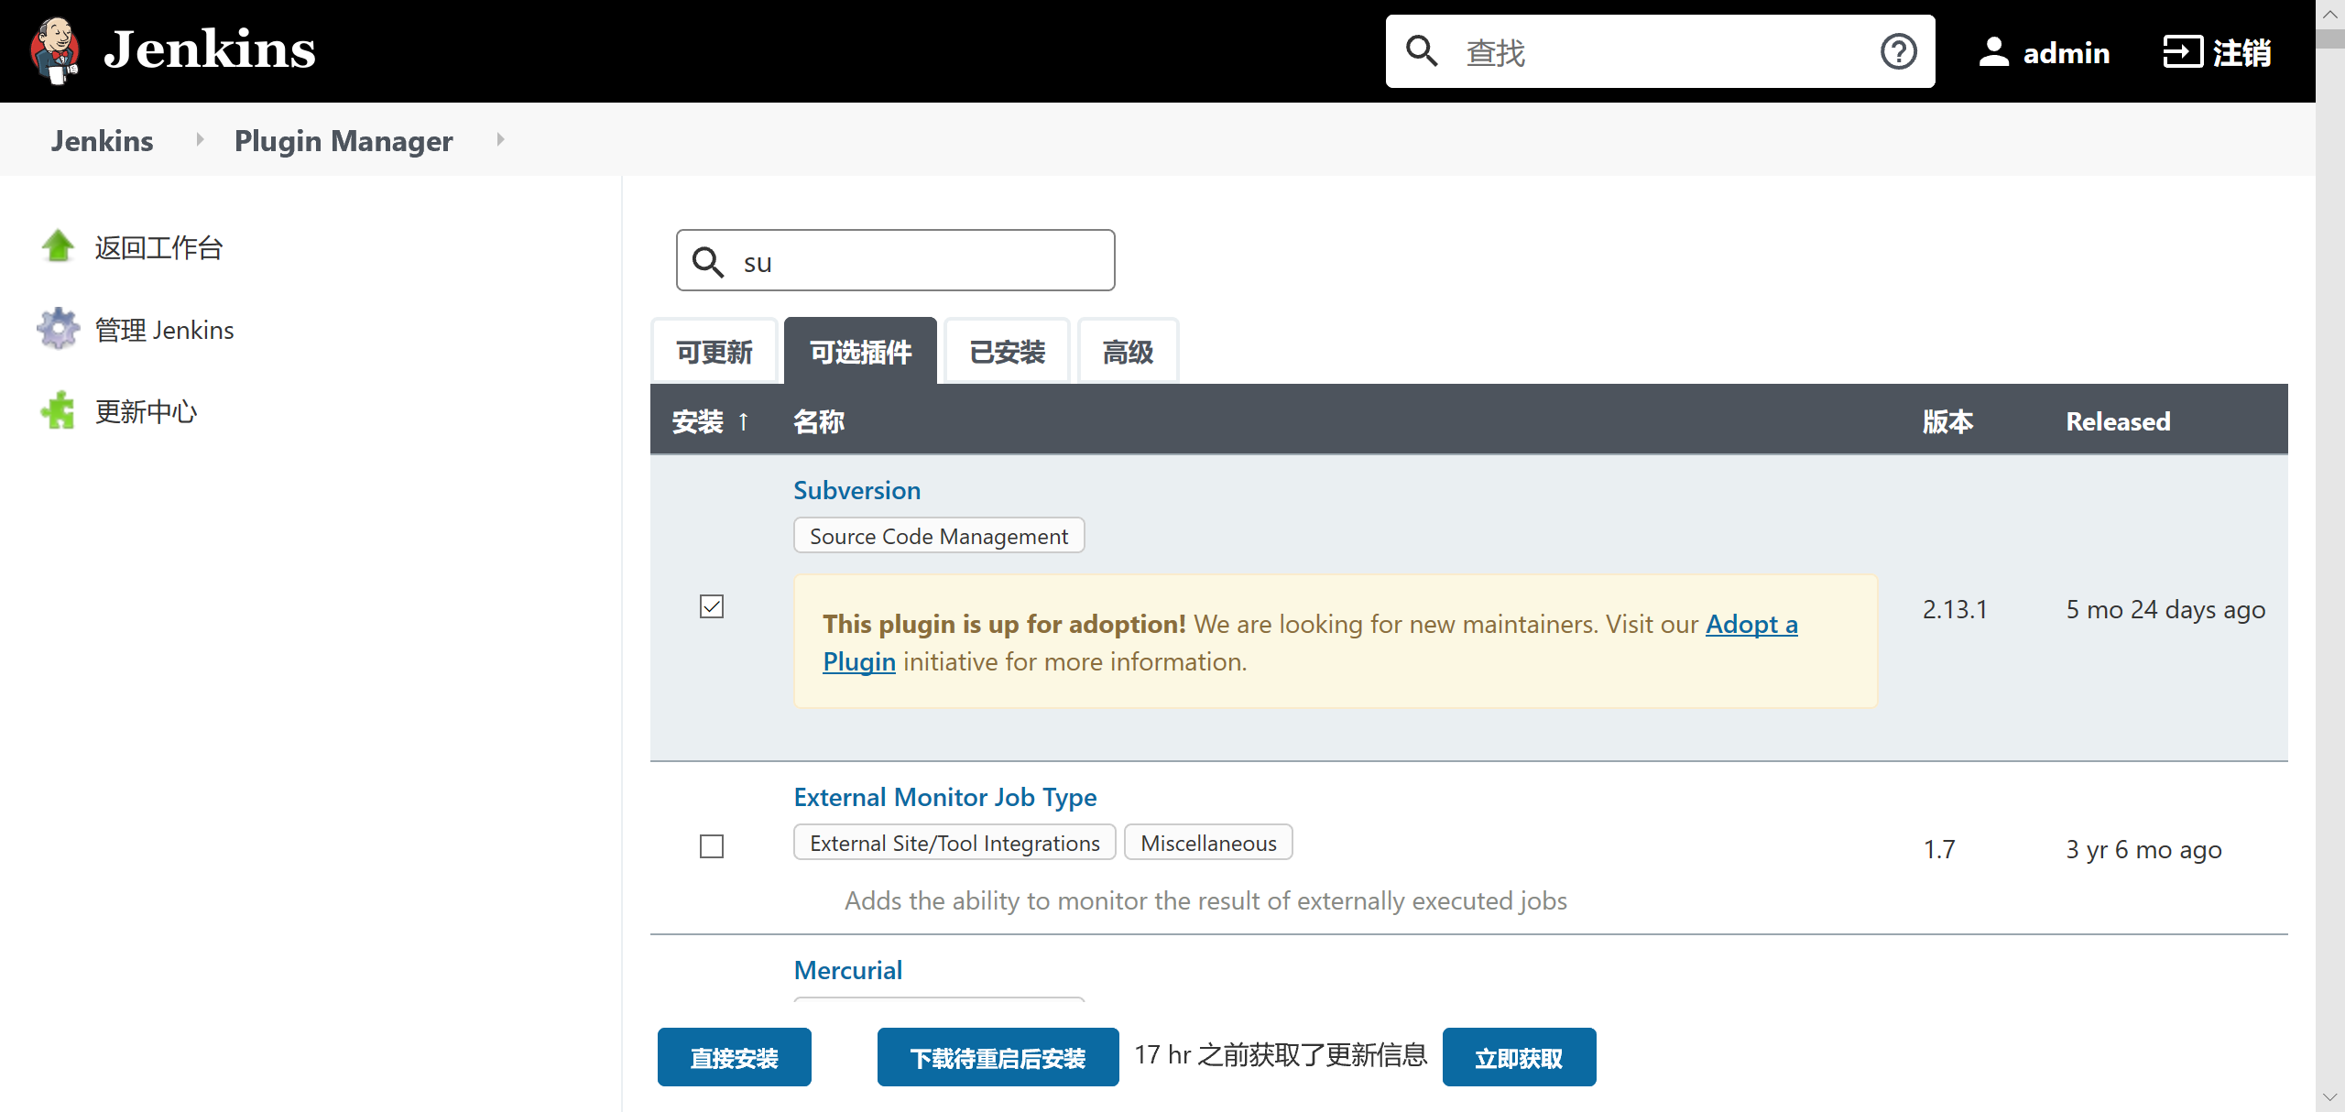Click the Jenkins butler logo icon

pyautogui.click(x=55, y=51)
